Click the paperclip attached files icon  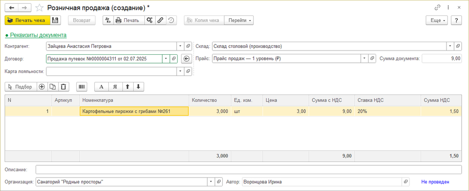click(160, 20)
